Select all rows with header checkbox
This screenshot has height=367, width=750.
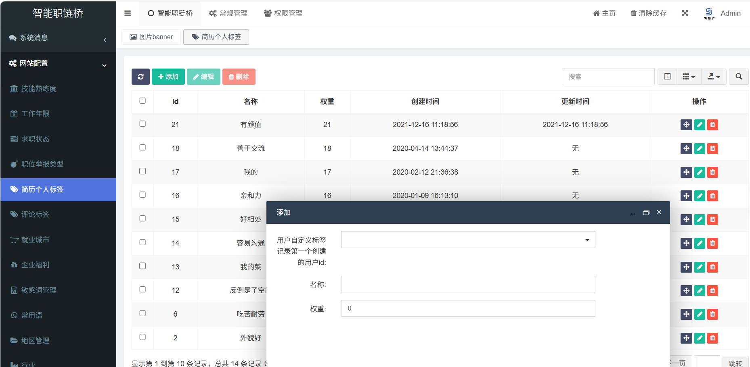pos(142,101)
